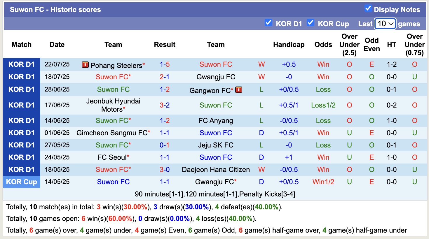The image size is (429, 239).
Task: Disable the KOR Cup filter checkbox
Action: (311, 22)
